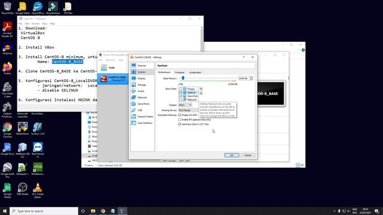383x215 pixels.
Task: Click Base Memory MB input field
Action: point(244,78)
